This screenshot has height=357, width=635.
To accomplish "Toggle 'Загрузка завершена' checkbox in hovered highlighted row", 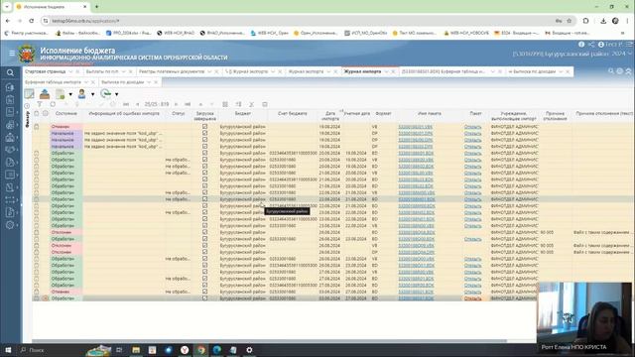I will click(205, 199).
